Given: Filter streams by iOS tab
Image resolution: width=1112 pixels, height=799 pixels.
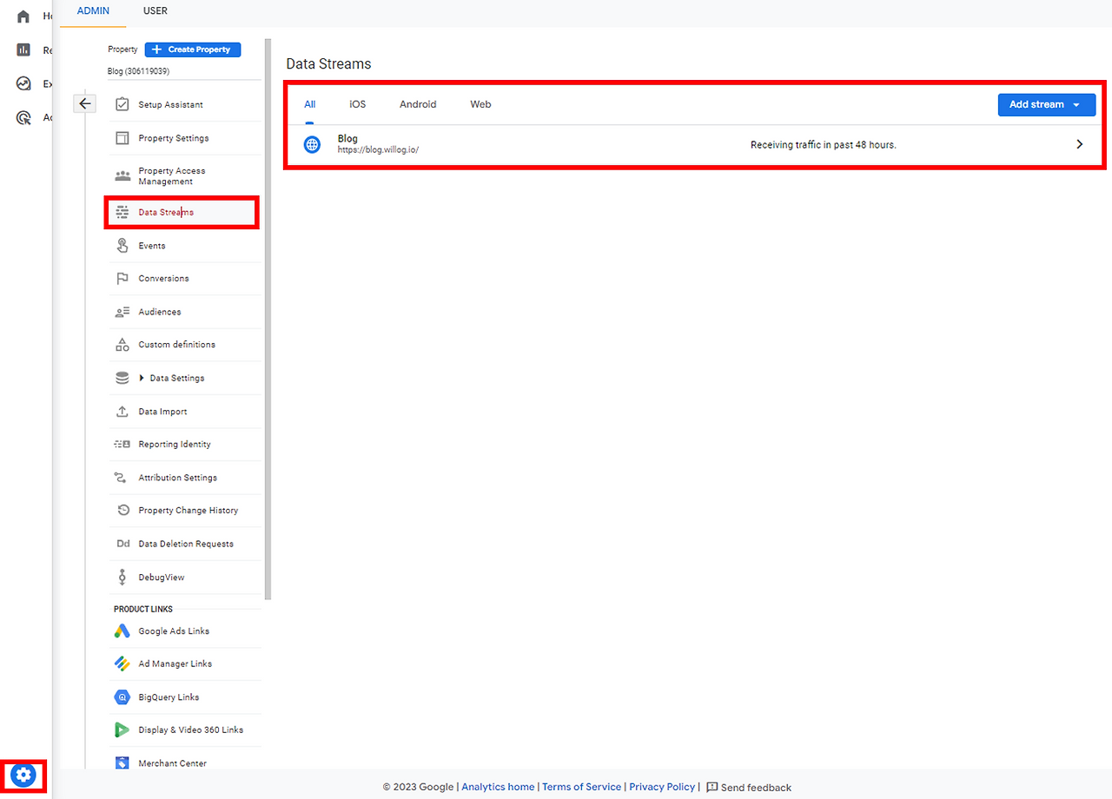Looking at the screenshot, I should tap(358, 104).
